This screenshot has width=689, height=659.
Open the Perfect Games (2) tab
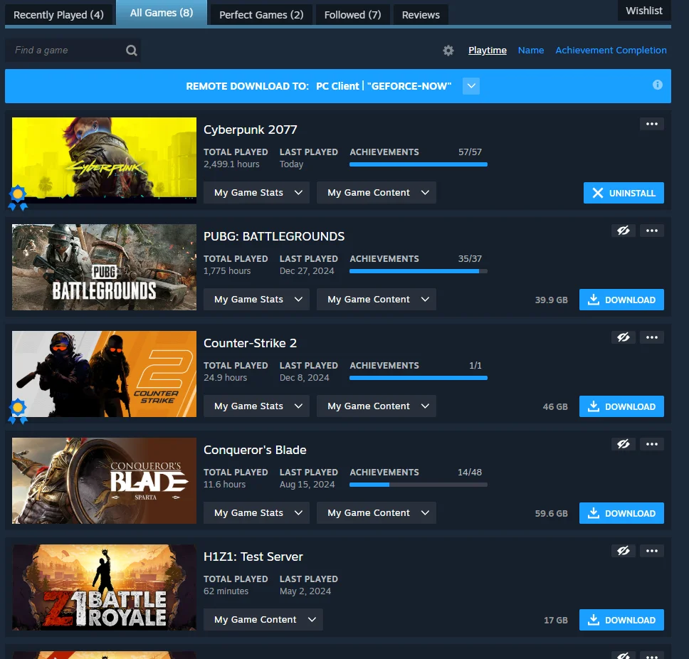click(x=261, y=15)
